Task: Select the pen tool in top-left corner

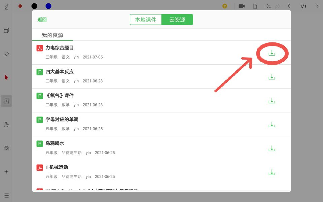Action: point(6,7)
